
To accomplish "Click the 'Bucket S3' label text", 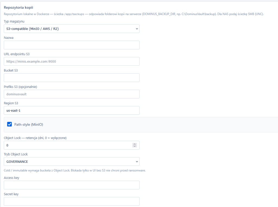I will coord(11,70).
